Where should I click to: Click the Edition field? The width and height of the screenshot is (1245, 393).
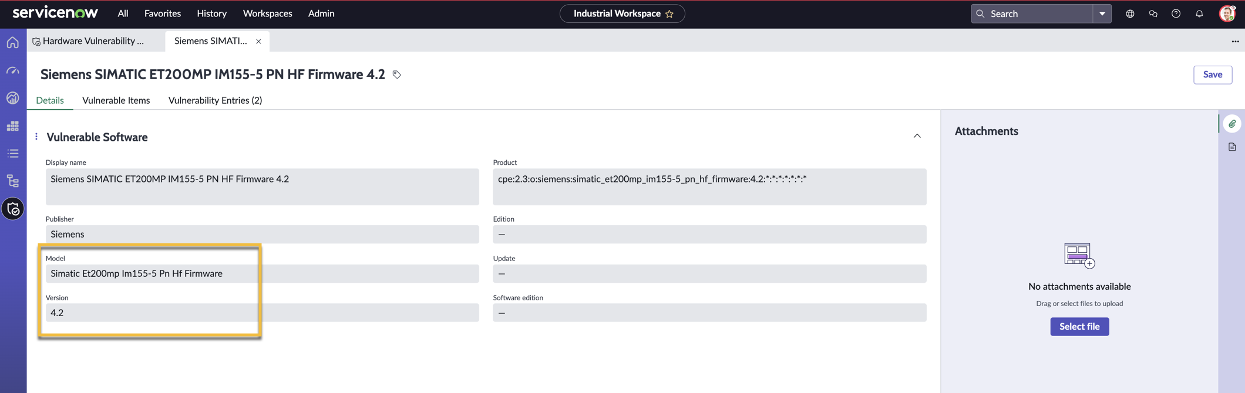(709, 234)
